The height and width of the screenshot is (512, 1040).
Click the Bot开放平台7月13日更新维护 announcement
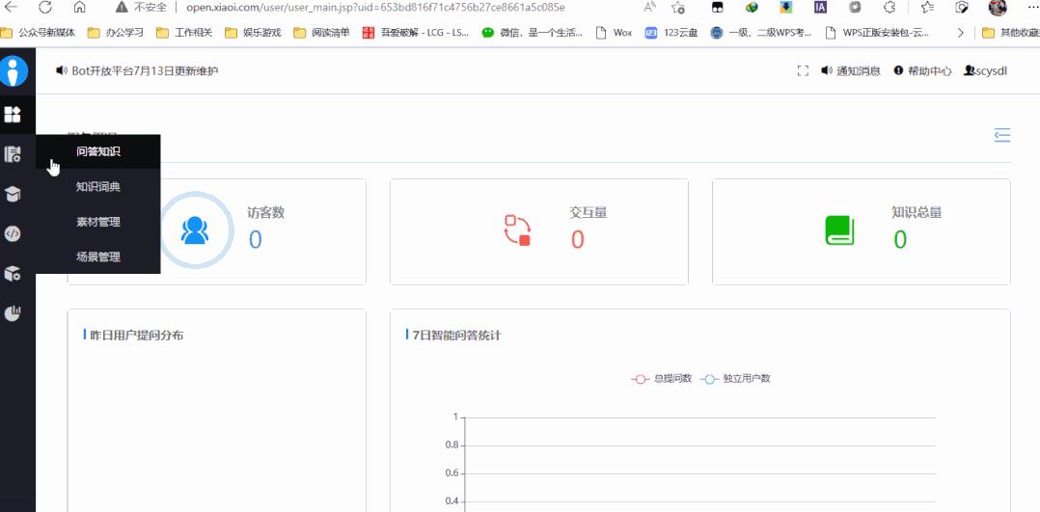coord(137,70)
